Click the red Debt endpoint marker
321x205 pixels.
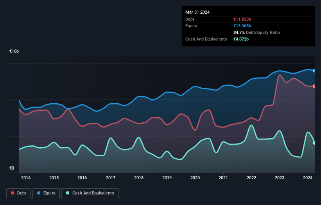click(x=314, y=86)
